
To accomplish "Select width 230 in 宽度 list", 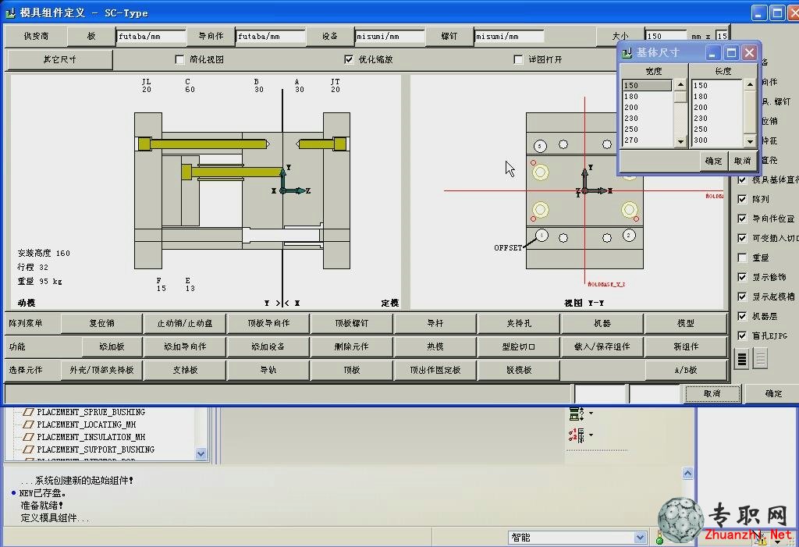I will (x=646, y=119).
